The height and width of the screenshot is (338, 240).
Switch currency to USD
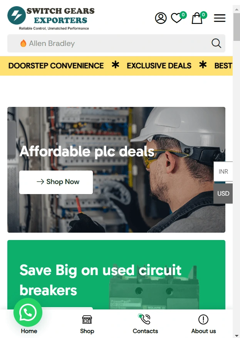223,194
